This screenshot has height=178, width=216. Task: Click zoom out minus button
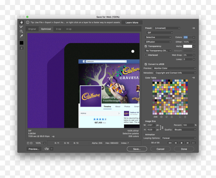tap(28, 143)
